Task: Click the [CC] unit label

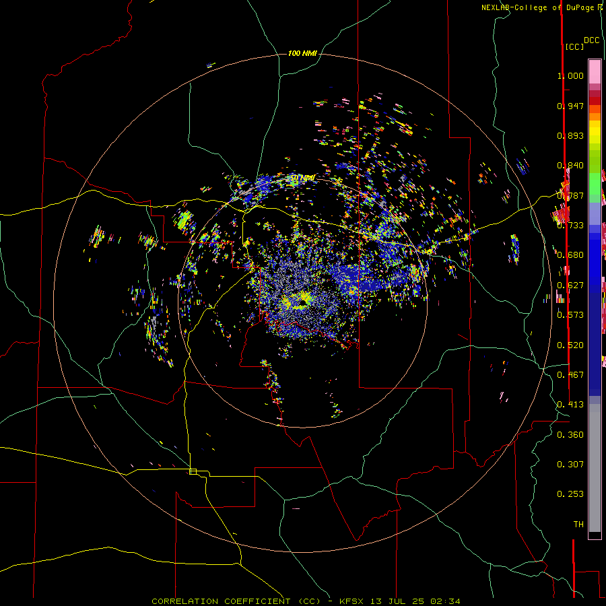Action: click(x=574, y=46)
